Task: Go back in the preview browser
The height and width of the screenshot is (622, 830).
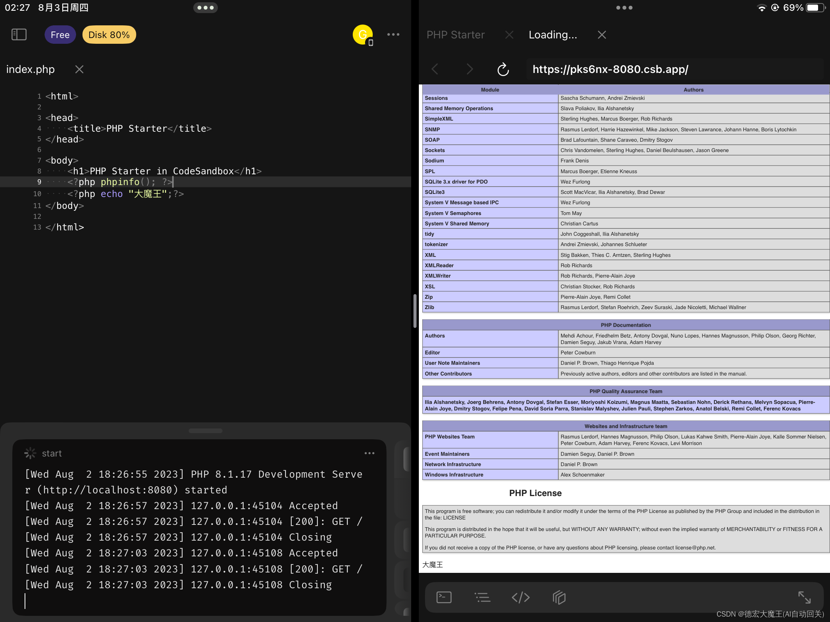Action: [435, 69]
